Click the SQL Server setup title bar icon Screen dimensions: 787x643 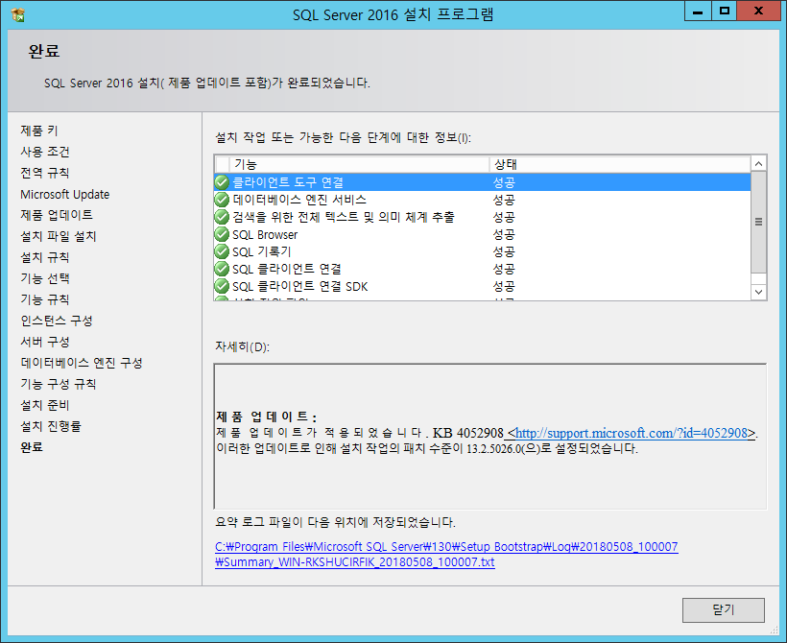coord(17,14)
